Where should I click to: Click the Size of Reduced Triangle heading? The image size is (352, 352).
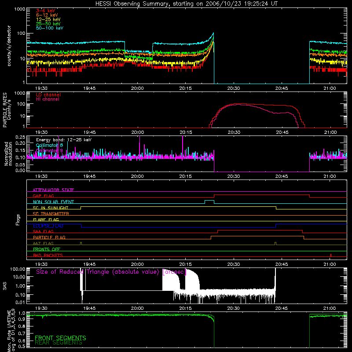tap(111, 272)
